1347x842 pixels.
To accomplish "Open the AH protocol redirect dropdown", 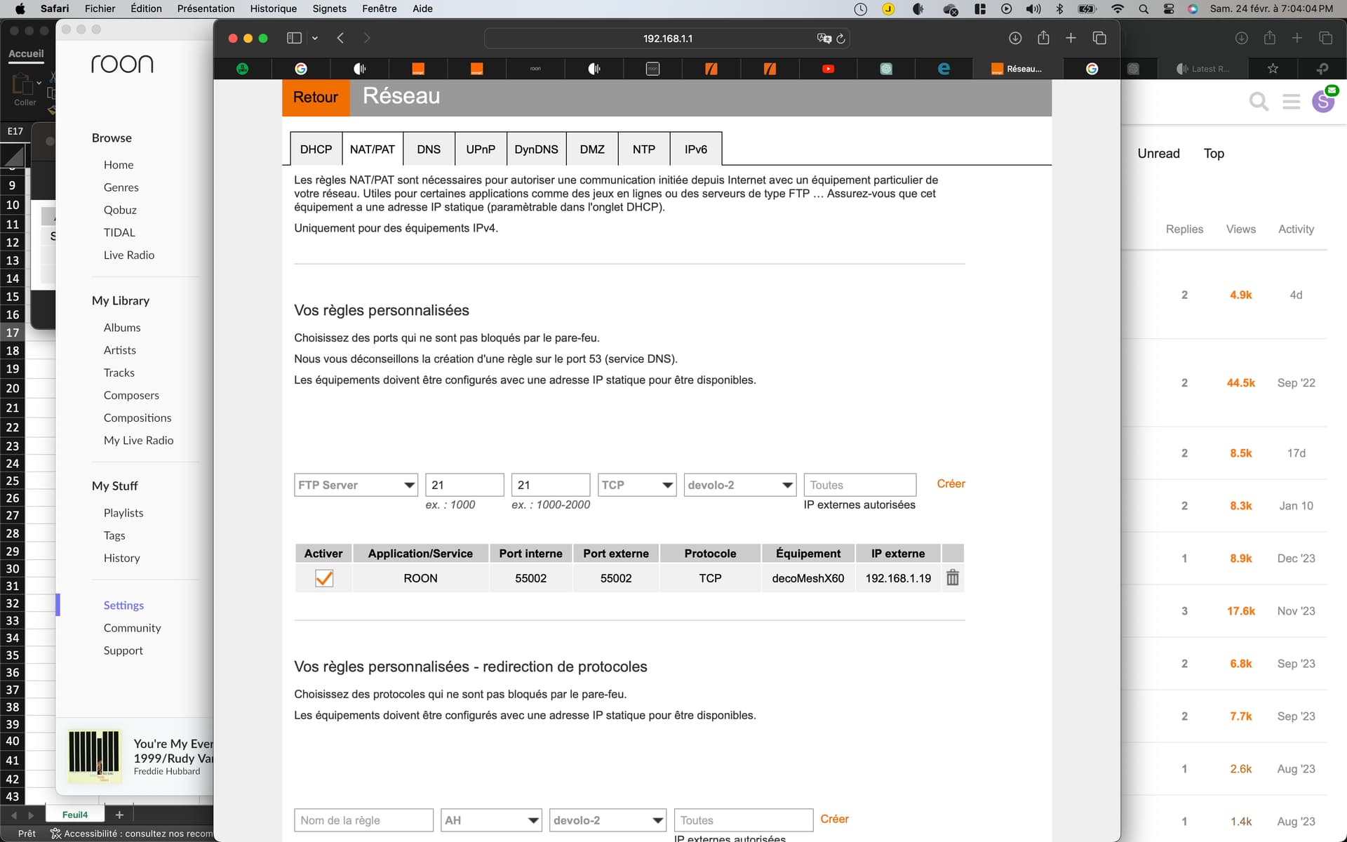I will tap(490, 820).
